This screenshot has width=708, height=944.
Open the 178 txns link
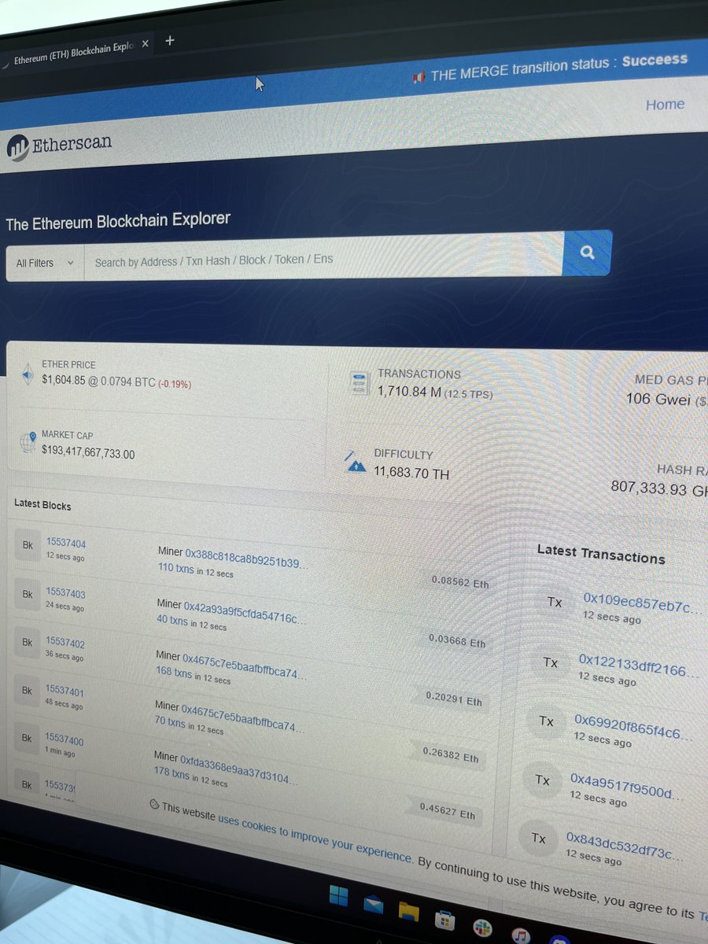point(171,775)
